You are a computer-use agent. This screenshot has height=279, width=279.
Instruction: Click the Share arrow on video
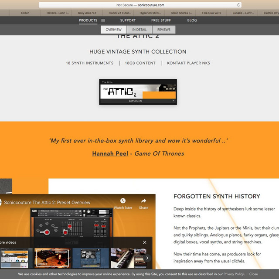tap(143, 201)
